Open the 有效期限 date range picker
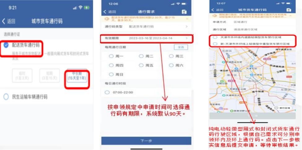The image size is (302, 150). pyautogui.click(x=147, y=38)
